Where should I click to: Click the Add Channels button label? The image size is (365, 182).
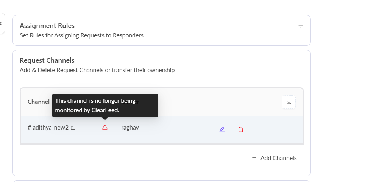pos(278,158)
